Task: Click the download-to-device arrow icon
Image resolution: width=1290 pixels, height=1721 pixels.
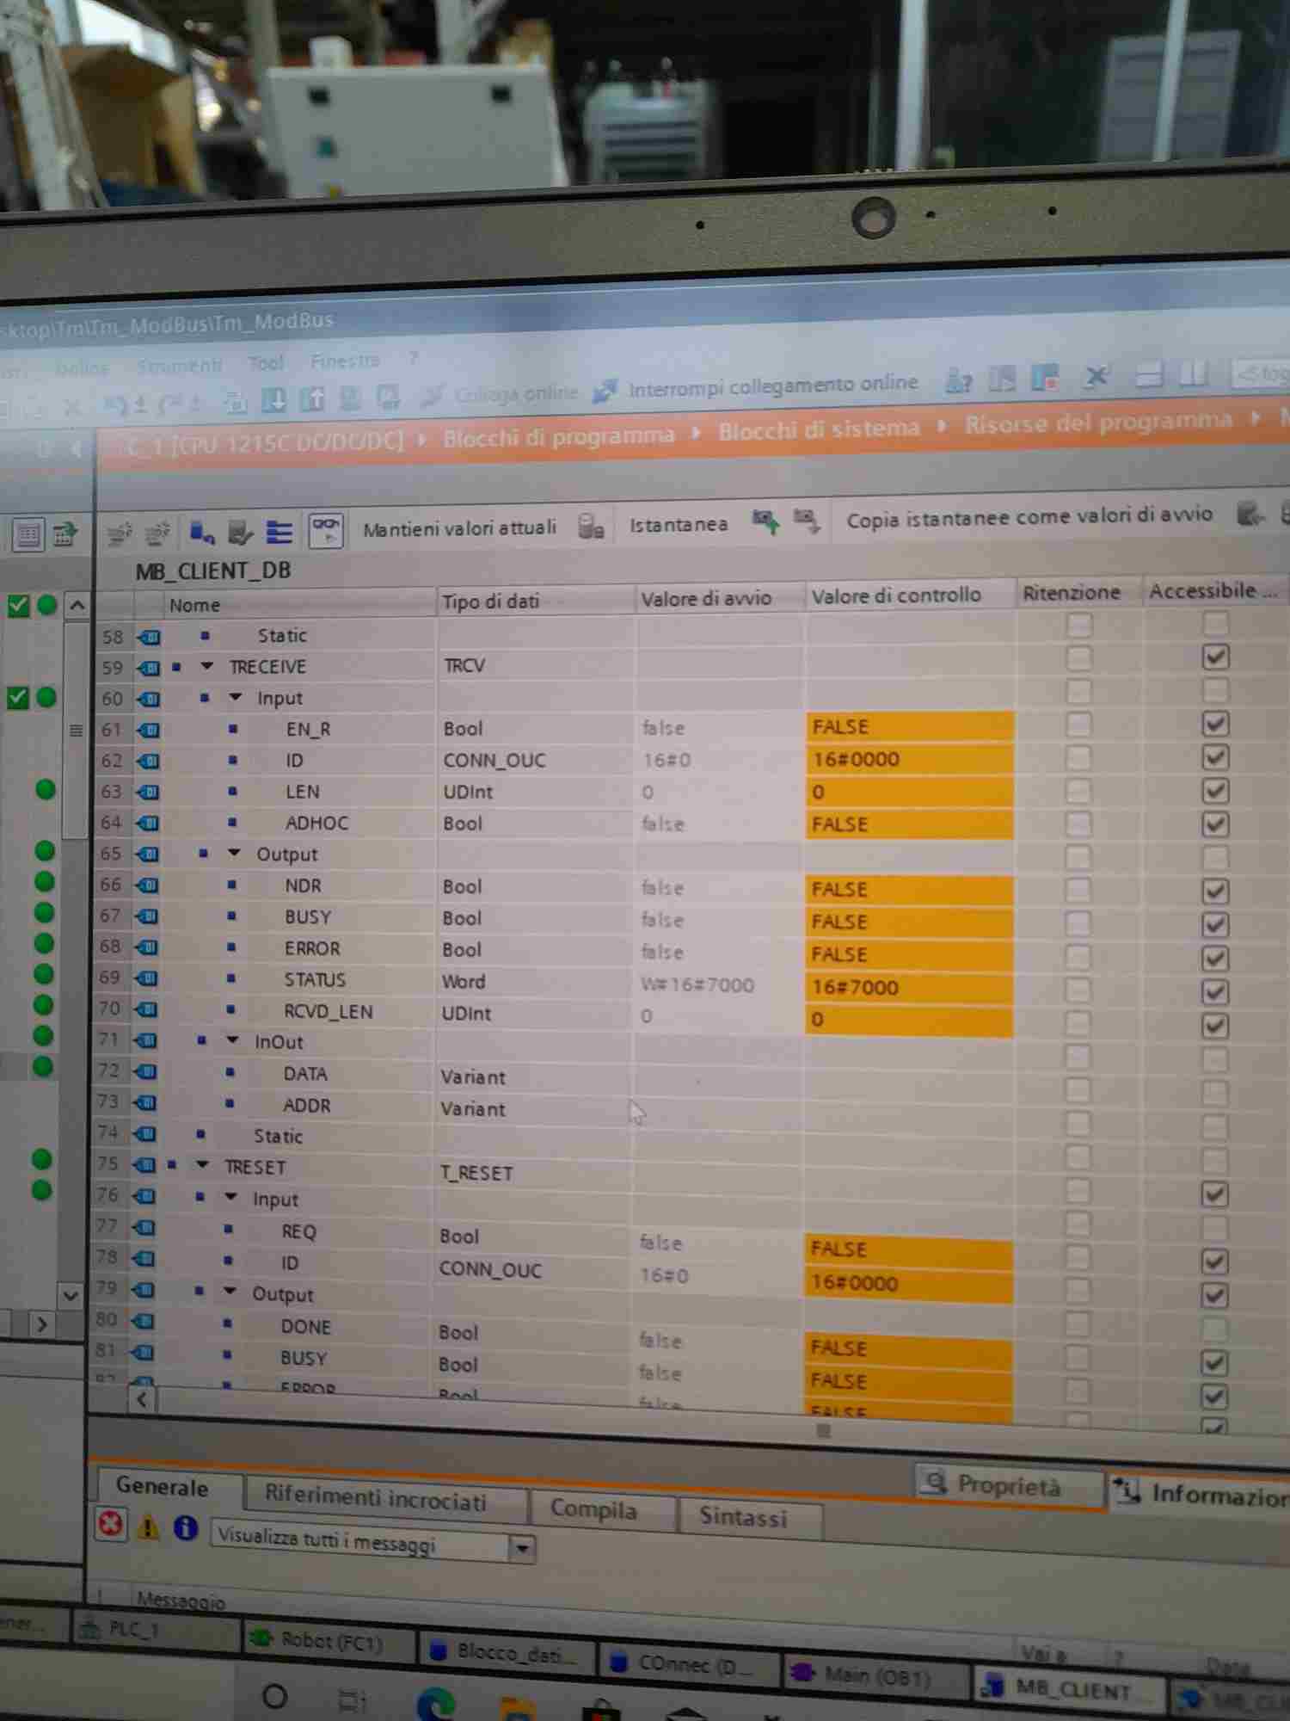Action: [x=273, y=398]
